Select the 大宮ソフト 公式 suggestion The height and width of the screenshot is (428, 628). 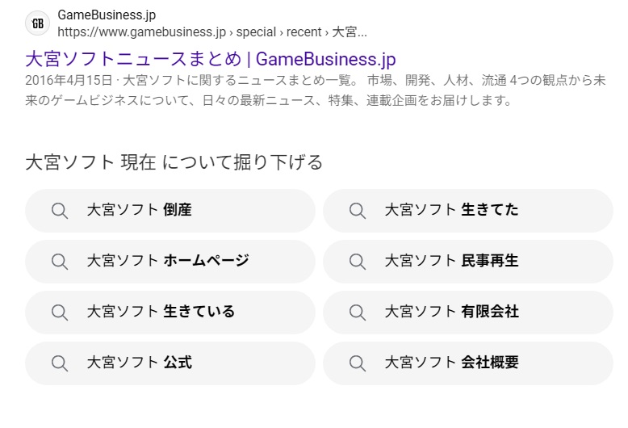[139, 363]
